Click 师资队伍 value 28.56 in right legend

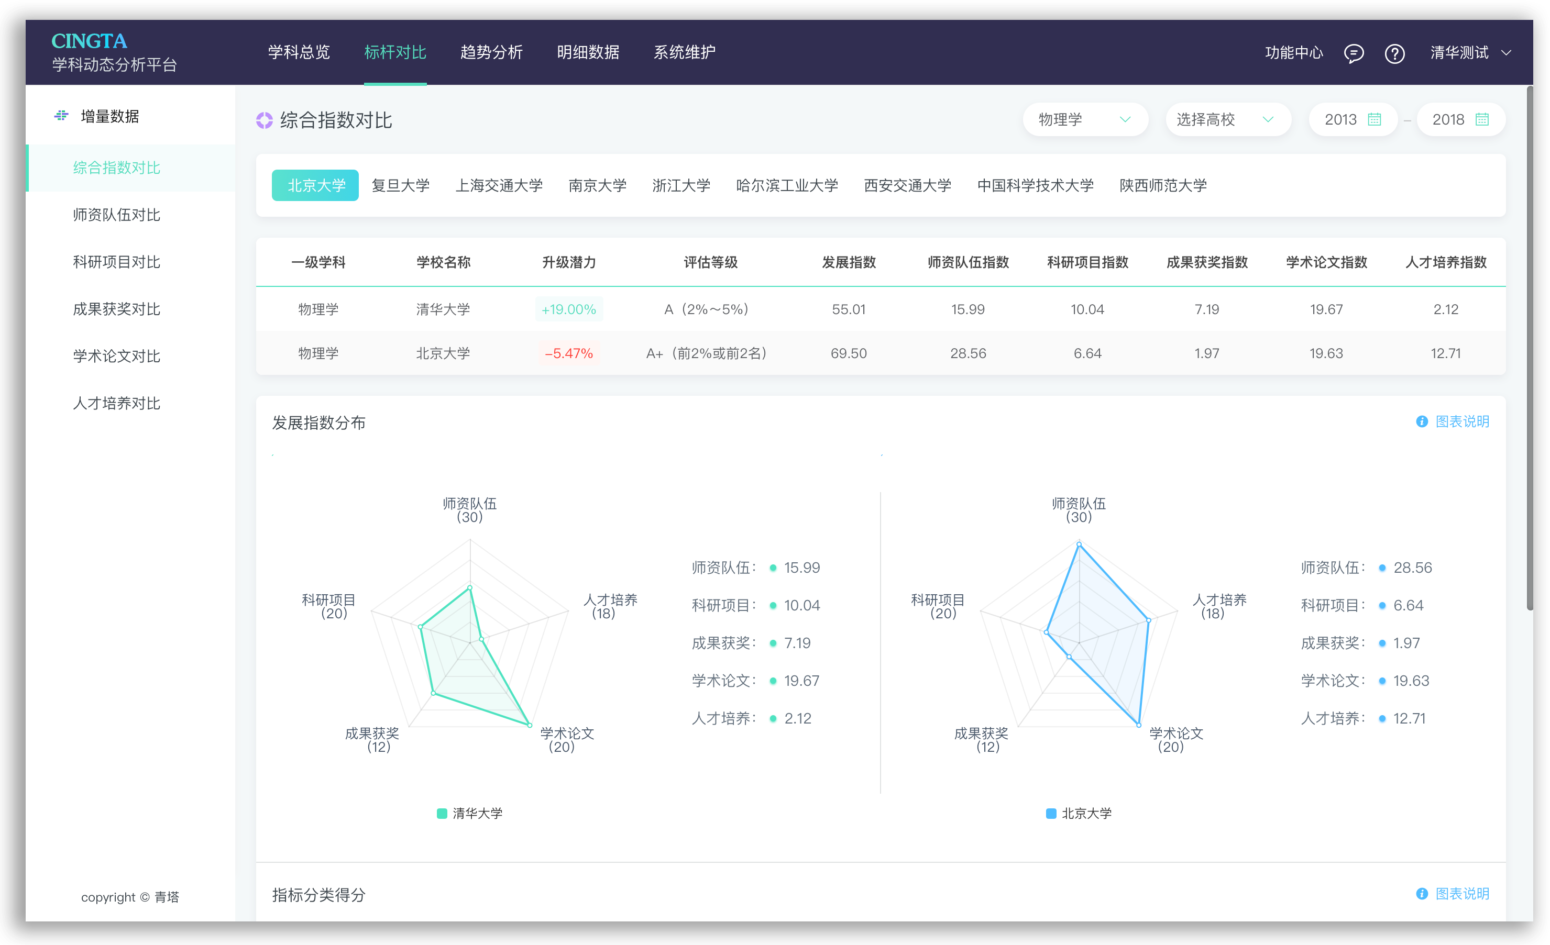pyautogui.click(x=1412, y=568)
